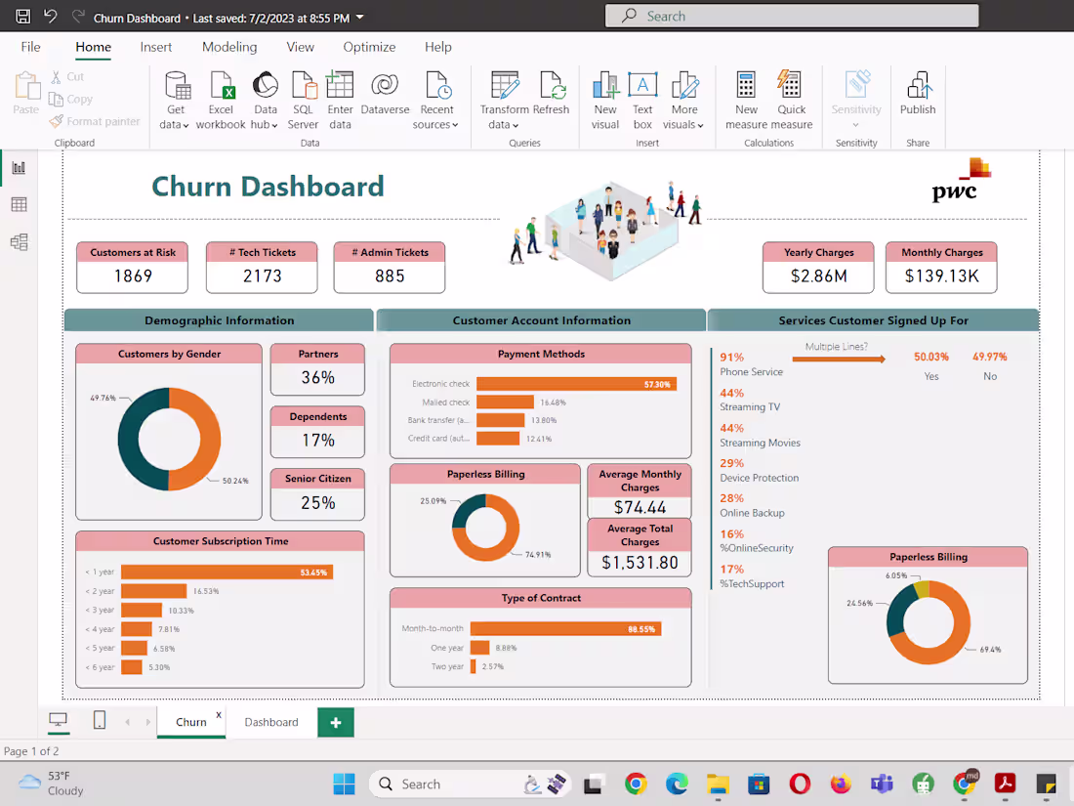Click Enter data in the ribbon

coord(339,98)
